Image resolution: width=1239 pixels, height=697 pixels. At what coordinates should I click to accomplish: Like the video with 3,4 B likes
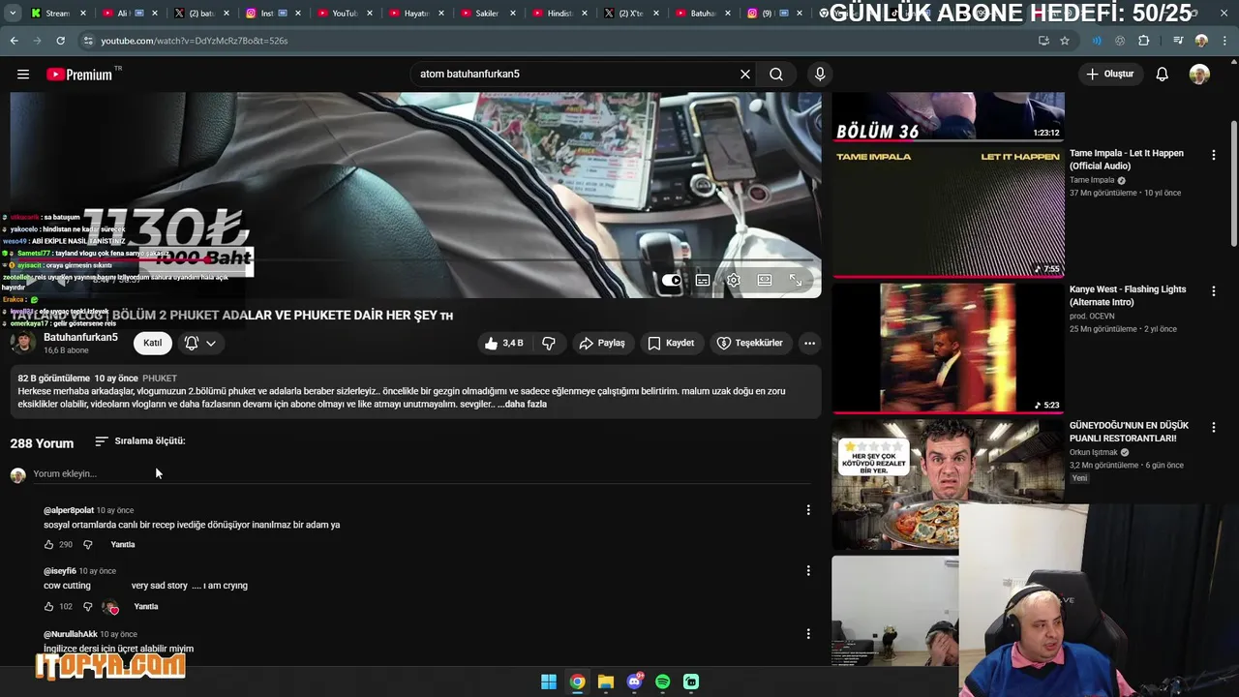(x=504, y=343)
